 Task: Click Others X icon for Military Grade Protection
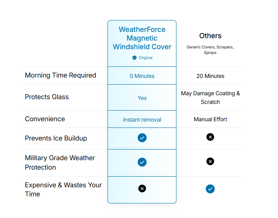[x=210, y=161]
